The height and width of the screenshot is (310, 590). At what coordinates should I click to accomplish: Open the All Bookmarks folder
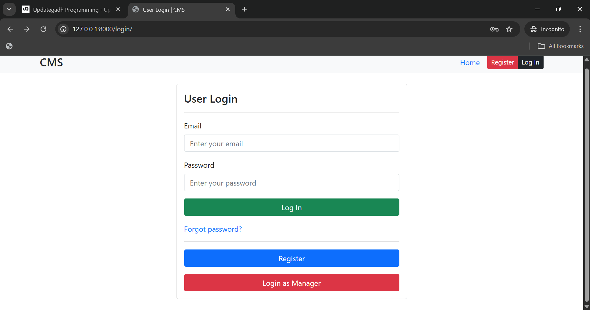click(560, 46)
